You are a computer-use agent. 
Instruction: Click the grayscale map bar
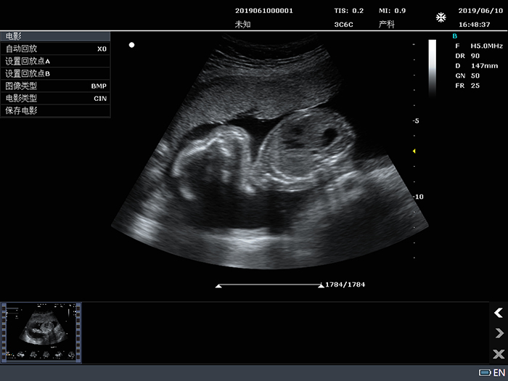[x=433, y=68]
